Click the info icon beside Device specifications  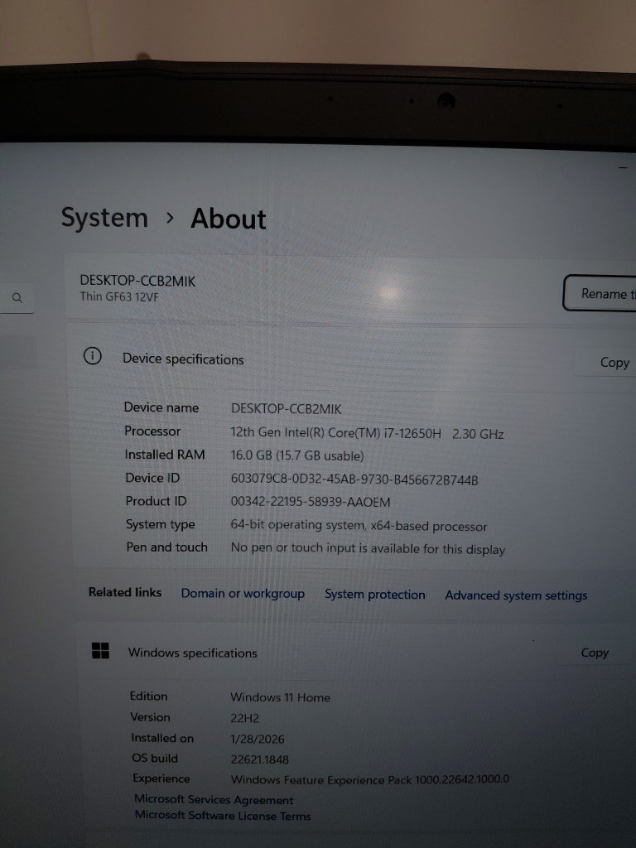point(92,357)
